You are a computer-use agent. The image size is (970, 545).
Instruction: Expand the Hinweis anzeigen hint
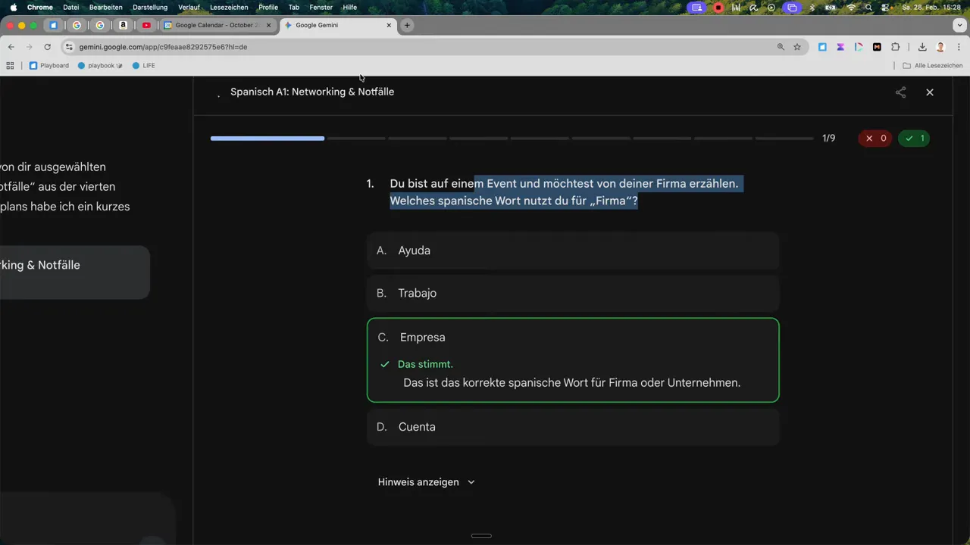click(x=426, y=482)
